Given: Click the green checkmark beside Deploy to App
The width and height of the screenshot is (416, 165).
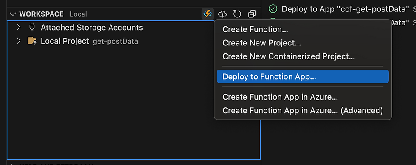Looking at the screenshot, I should click(273, 9).
